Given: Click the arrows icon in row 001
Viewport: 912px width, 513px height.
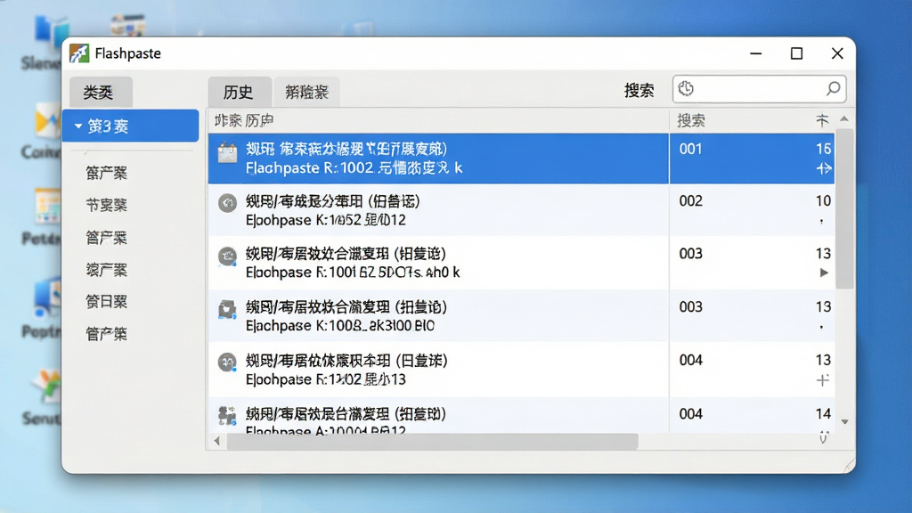Looking at the screenshot, I should (824, 168).
